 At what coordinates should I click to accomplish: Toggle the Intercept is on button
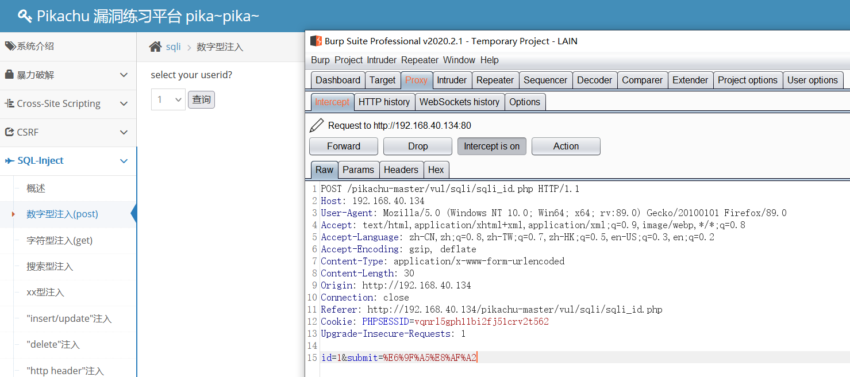click(491, 146)
